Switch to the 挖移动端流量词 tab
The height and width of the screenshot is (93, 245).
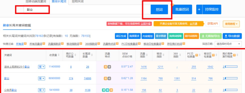(x=36, y=2)
